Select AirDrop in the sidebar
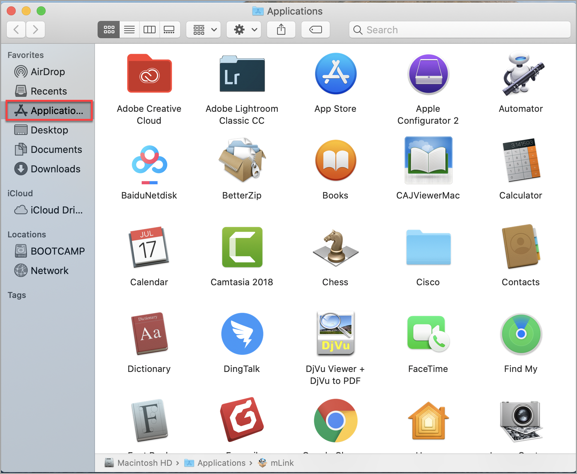The image size is (577, 474). coord(48,72)
